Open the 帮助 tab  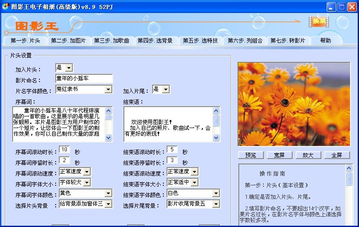[326, 41]
